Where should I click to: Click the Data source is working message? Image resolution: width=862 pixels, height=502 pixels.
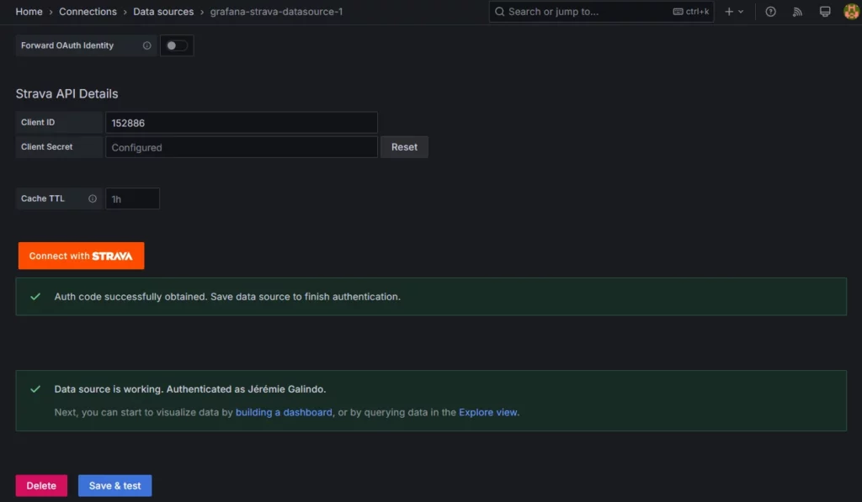(189, 389)
